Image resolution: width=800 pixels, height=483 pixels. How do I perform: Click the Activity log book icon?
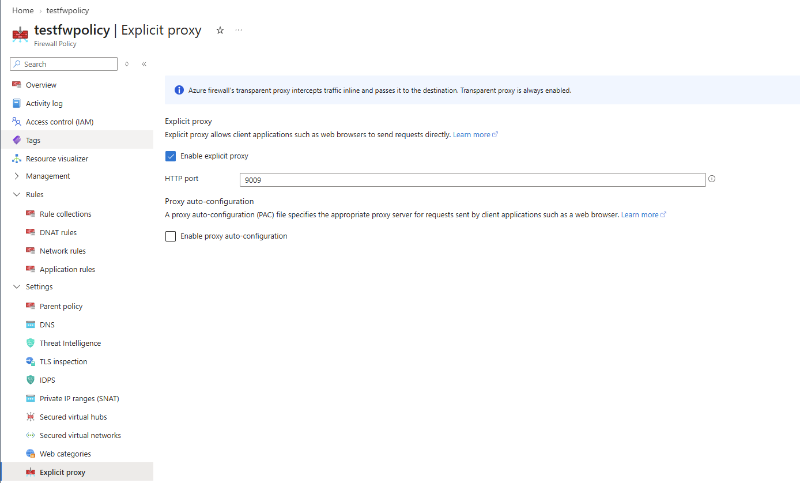(17, 103)
